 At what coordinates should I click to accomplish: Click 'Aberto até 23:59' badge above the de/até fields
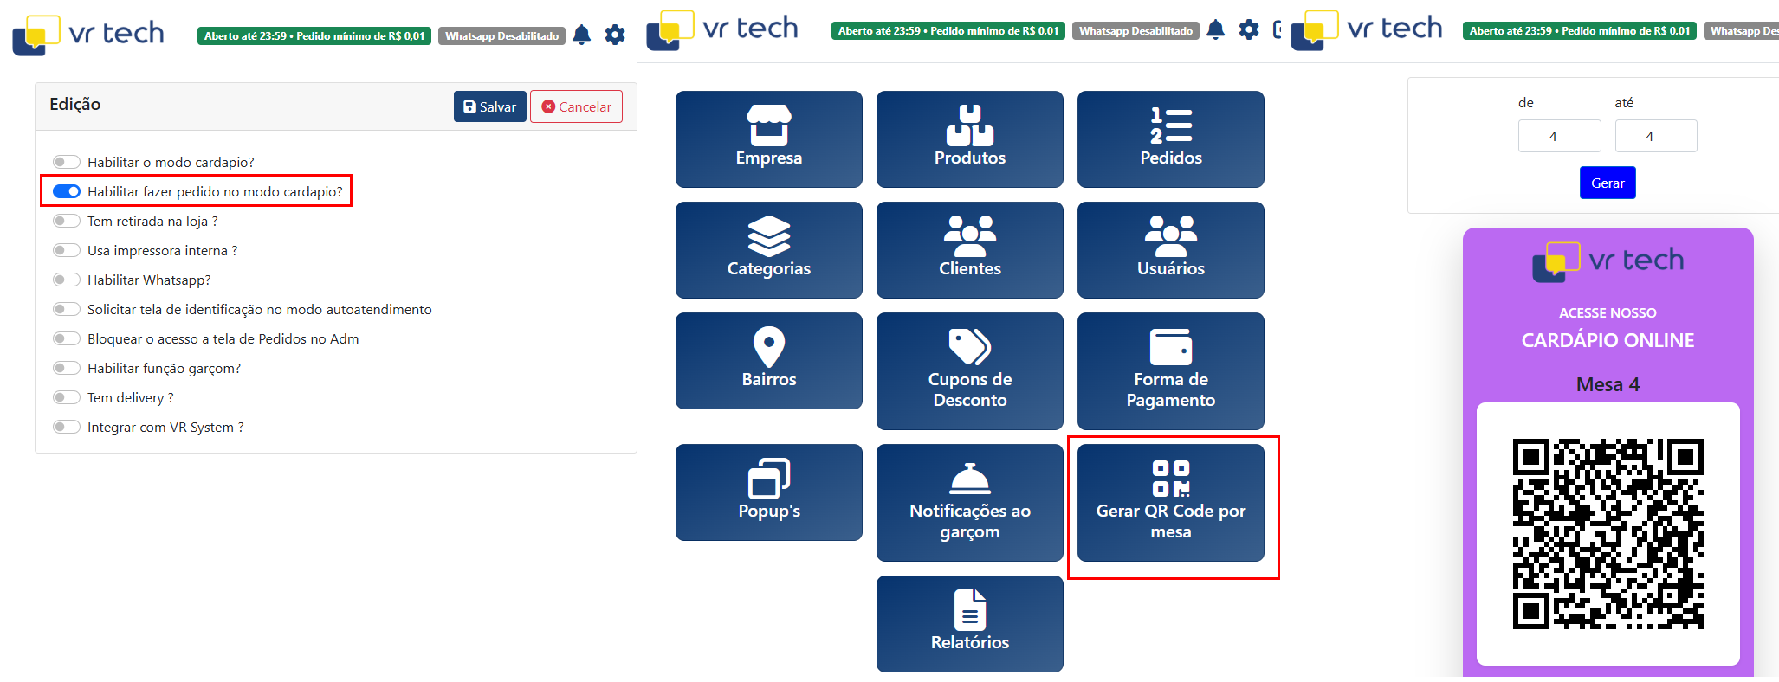tap(1580, 30)
